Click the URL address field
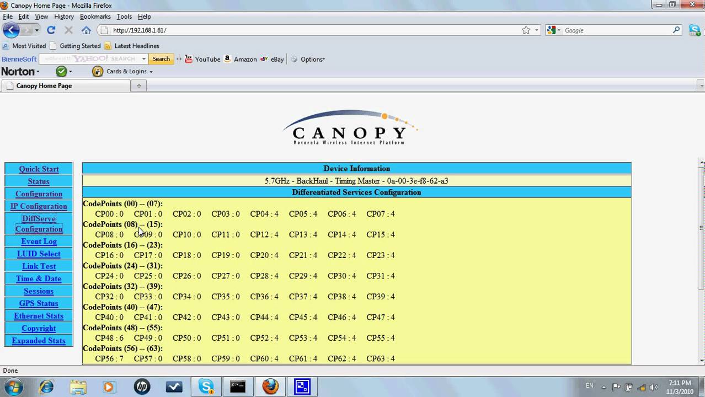This screenshot has height=397, width=705. coord(314,30)
